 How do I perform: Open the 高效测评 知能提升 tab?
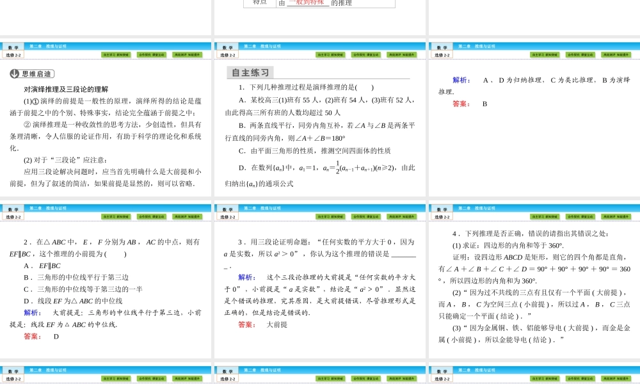(x=188, y=54)
